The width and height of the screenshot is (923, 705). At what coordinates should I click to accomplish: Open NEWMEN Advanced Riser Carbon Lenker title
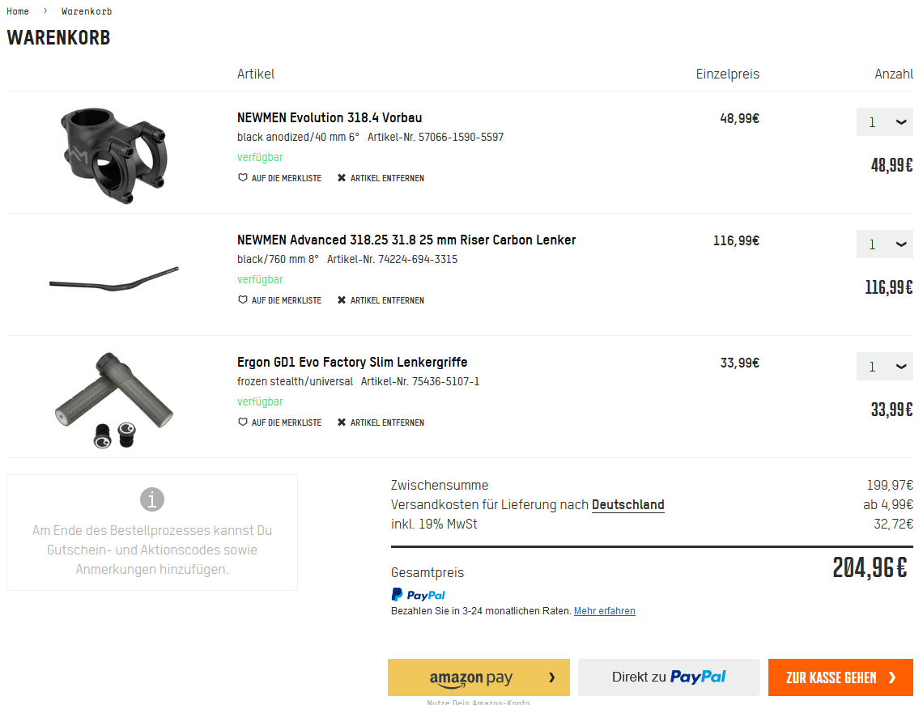406,240
